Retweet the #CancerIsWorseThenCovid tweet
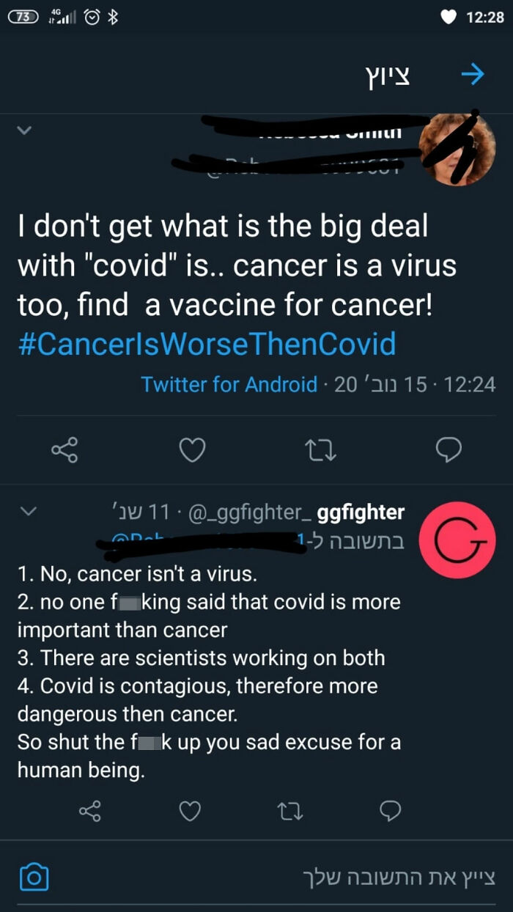Image resolution: width=513 pixels, height=912 pixels. pos(320,451)
